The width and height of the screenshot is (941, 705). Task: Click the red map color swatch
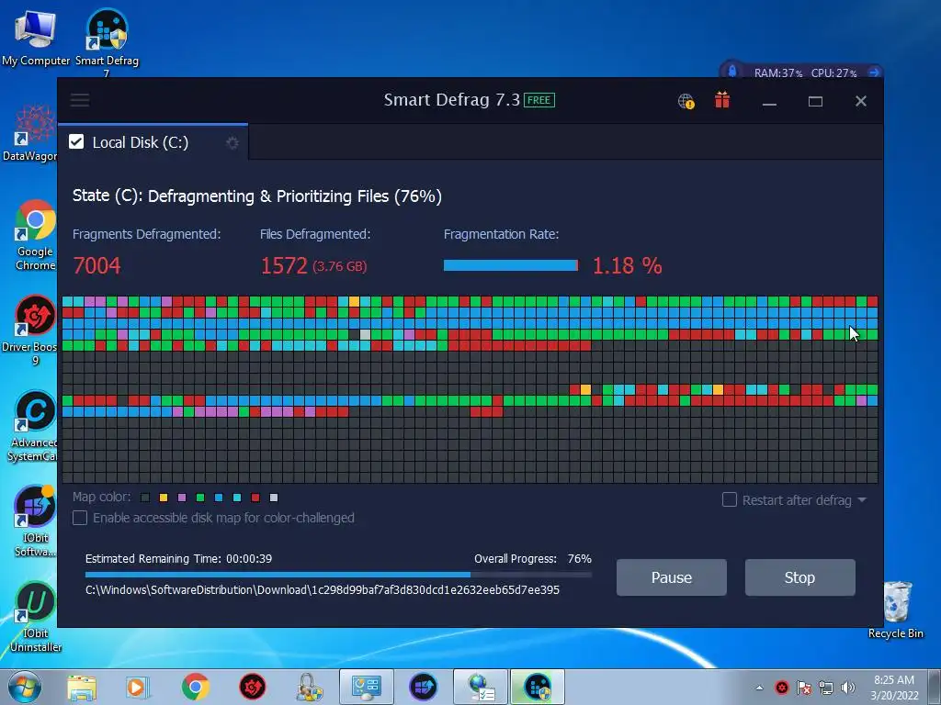click(x=255, y=498)
